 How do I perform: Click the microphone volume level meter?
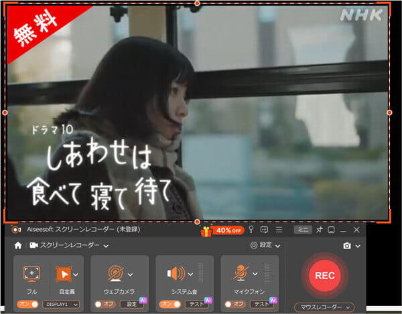coord(267,272)
